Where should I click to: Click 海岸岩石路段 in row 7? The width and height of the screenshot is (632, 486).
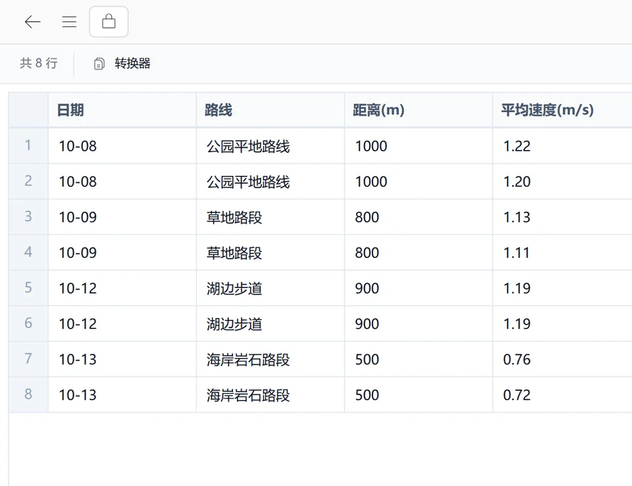pos(248,359)
